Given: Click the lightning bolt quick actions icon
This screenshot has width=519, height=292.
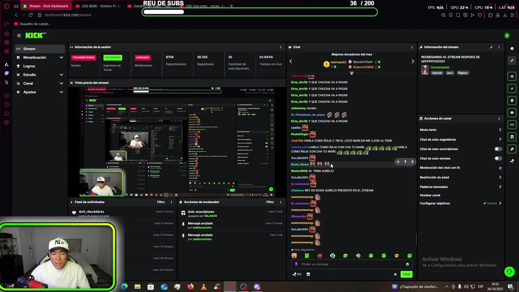Looking at the screenshot, I should 512,88.
